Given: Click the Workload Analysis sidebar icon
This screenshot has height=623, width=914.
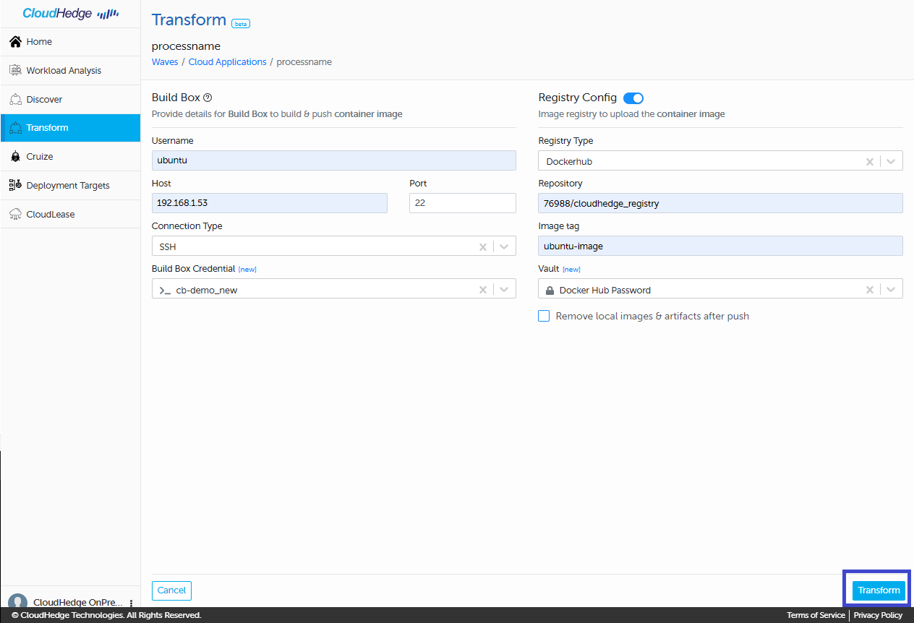Looking at the screenshot, I should pyautogui.click(x=15, y=70).
